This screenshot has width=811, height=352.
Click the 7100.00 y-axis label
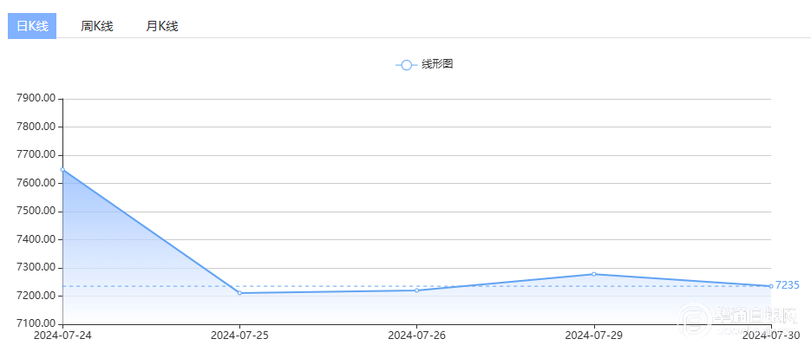pyautogui.click(x=36, y=324)
